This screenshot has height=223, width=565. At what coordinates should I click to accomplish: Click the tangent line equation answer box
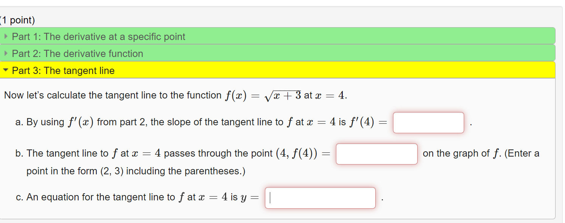coord(320,197)
